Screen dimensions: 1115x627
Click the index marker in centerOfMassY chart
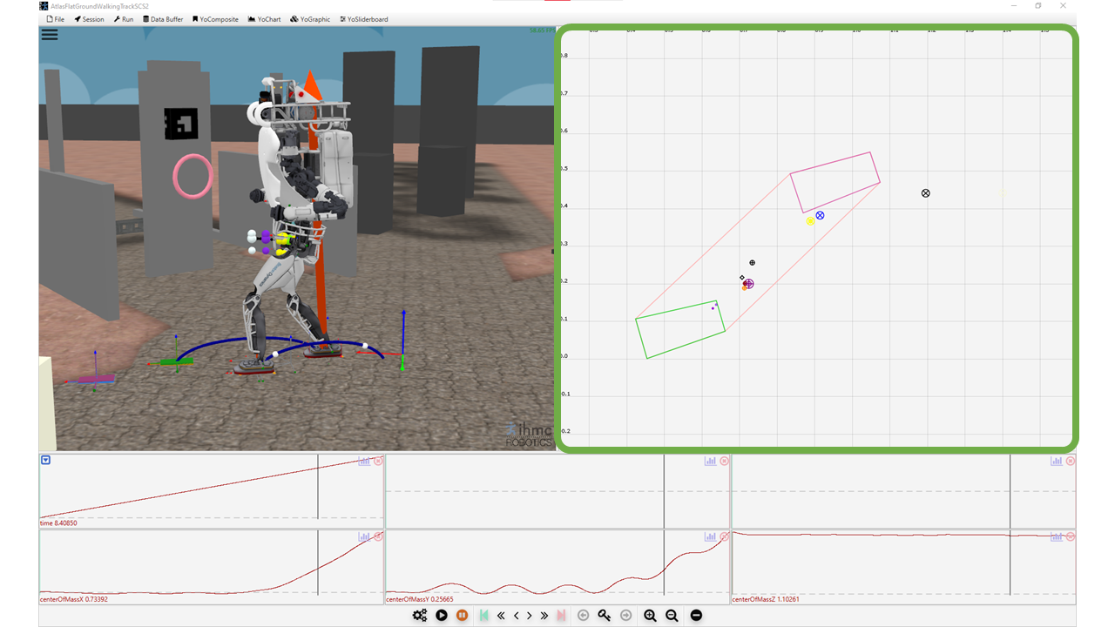tap(664, 563)
